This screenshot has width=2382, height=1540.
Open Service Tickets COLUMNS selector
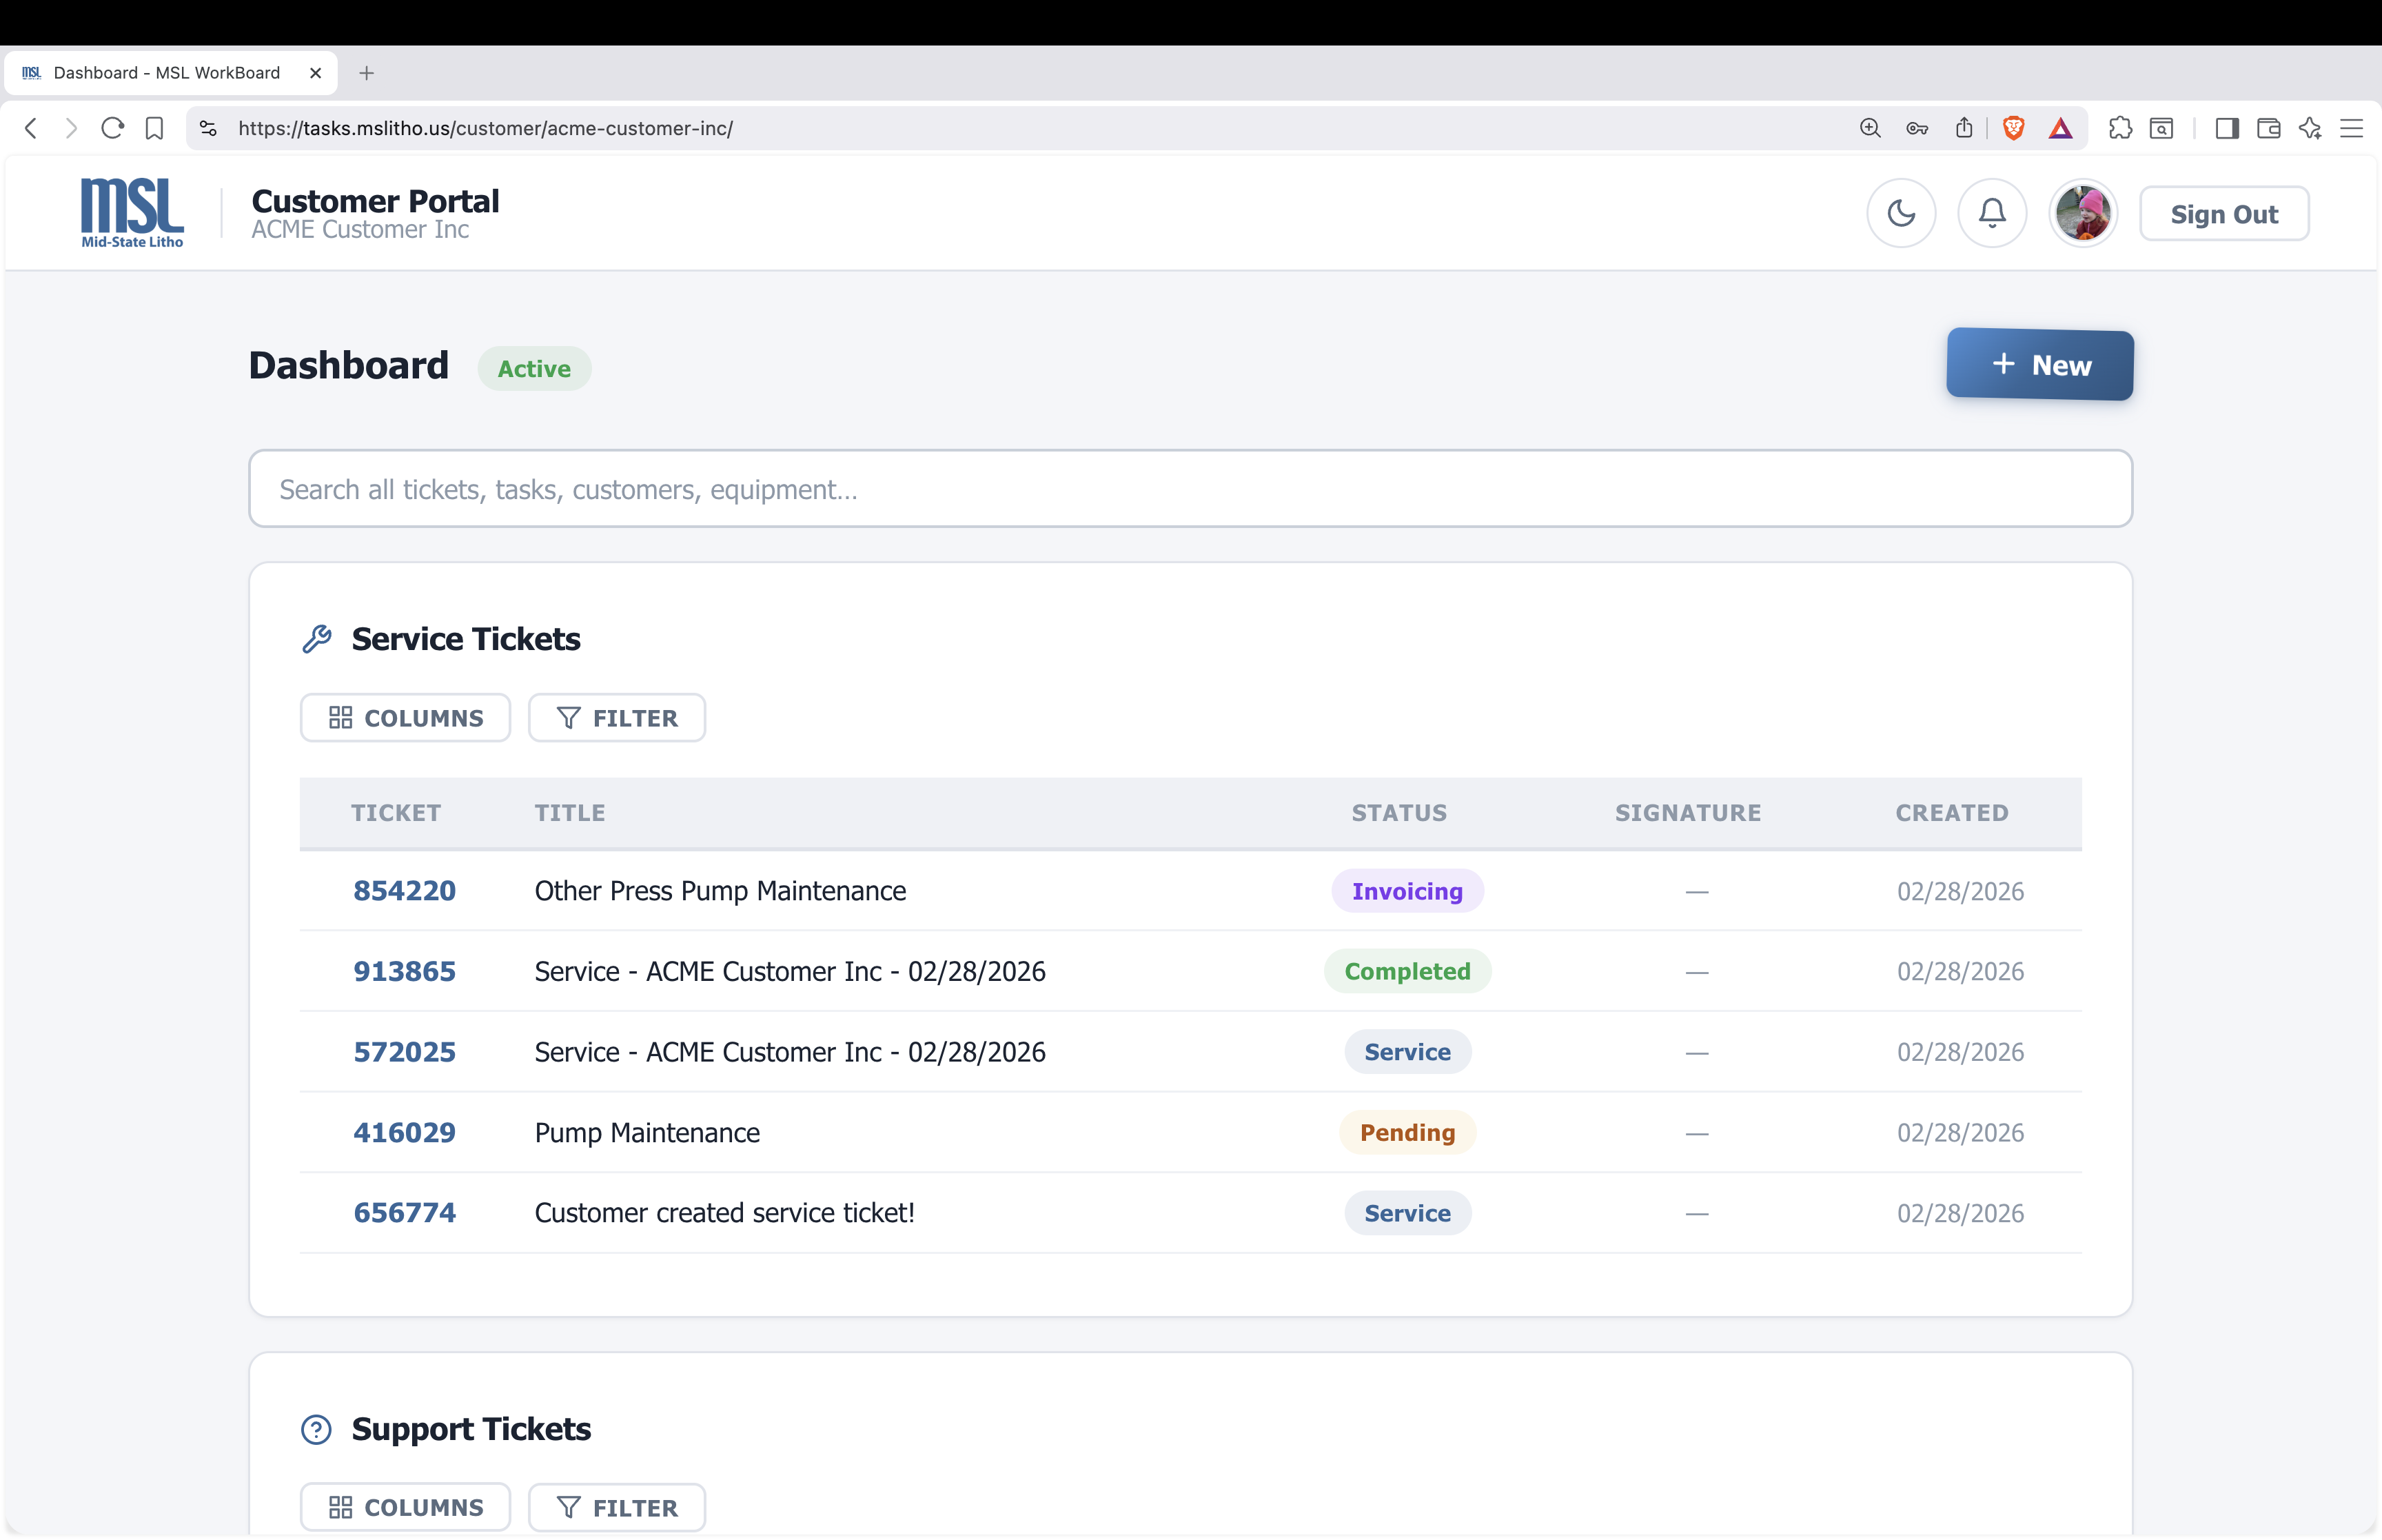405,718
